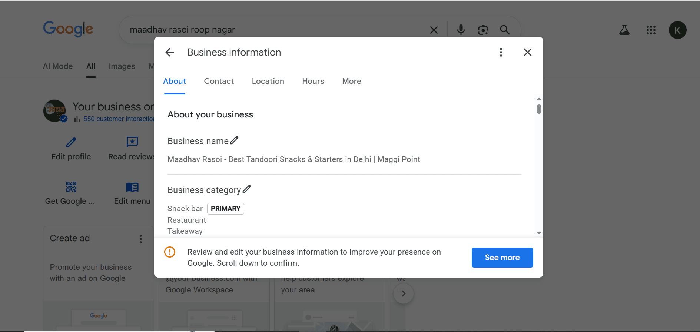
Task: Click the 'About your business' heading
Action: [x=210, y=114]
